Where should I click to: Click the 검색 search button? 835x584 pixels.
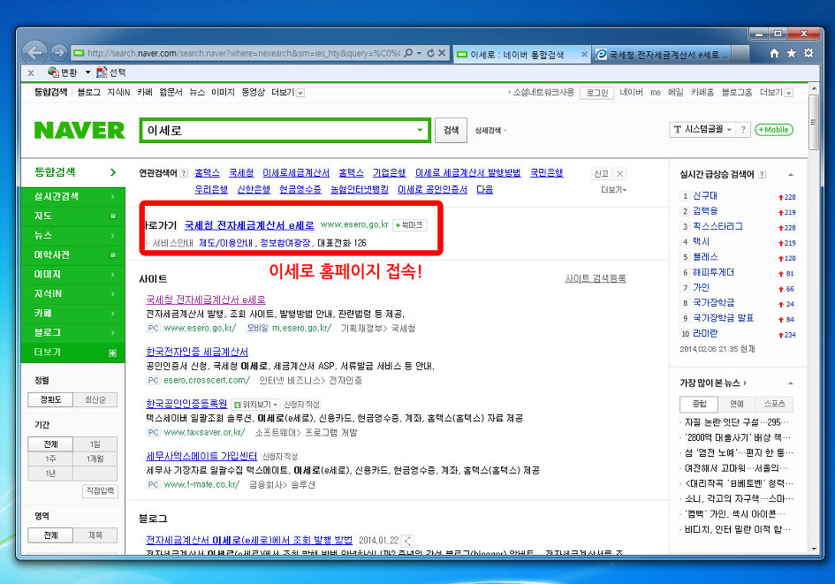click(x=451, y=131)
